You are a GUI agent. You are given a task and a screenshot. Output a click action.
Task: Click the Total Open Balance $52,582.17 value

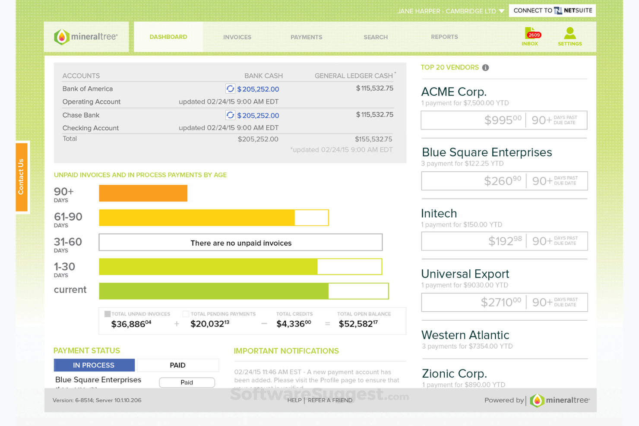point(358,324)
